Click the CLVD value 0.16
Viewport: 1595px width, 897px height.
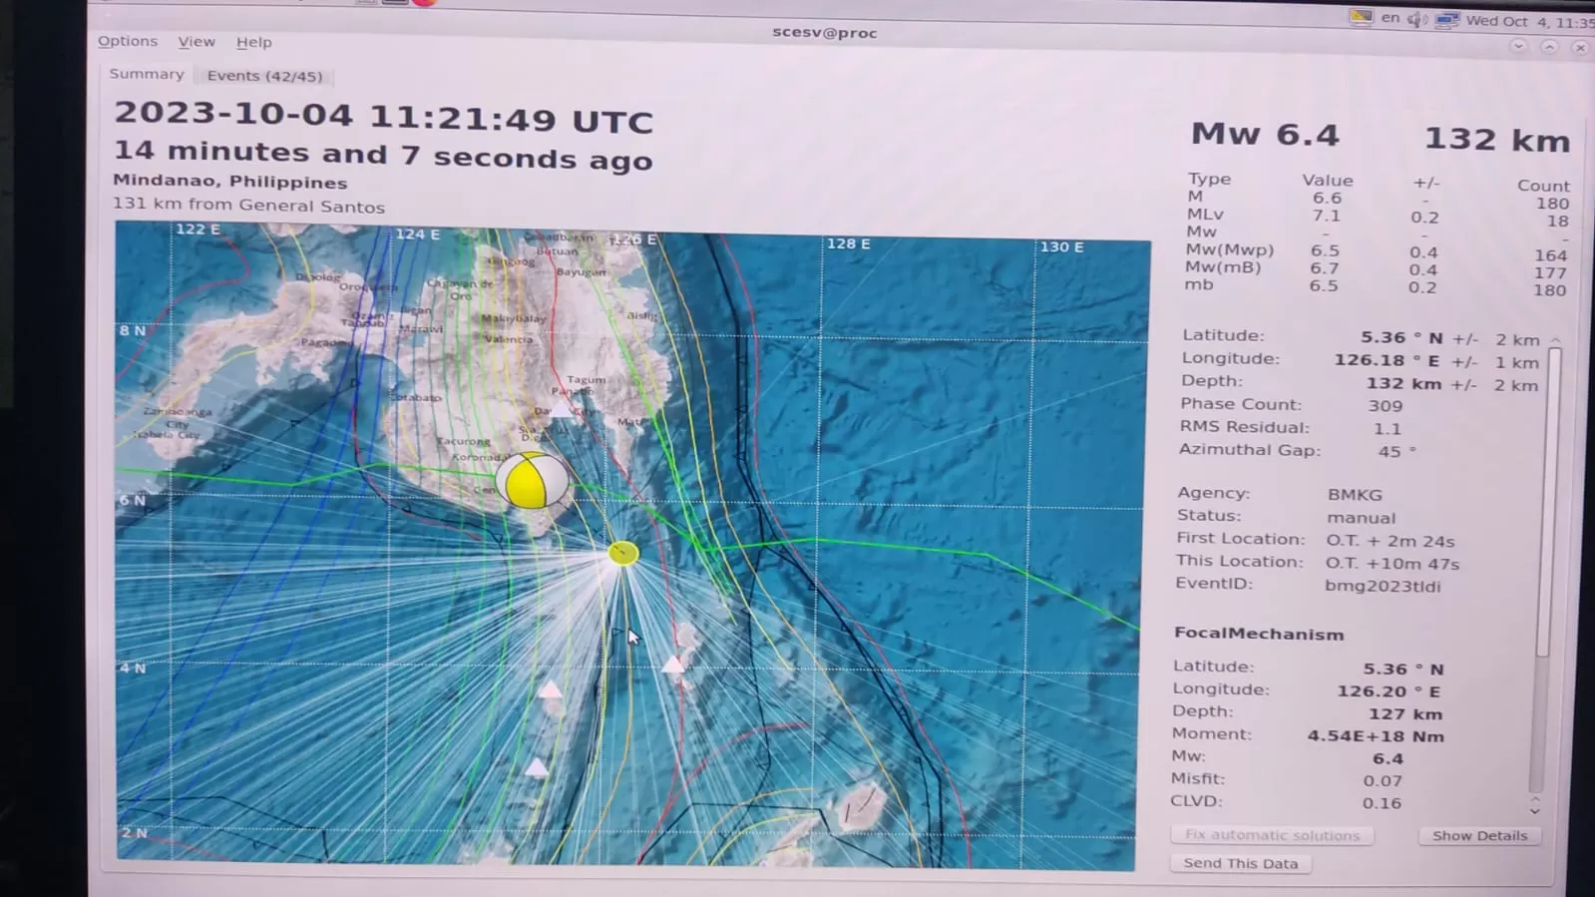tap(1382, 803)
